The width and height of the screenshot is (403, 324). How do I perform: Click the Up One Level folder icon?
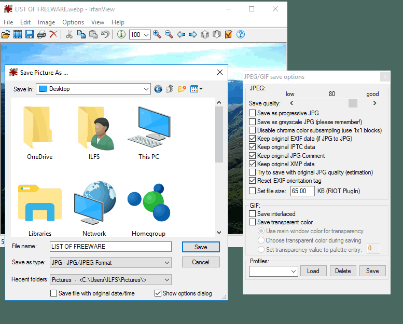(x=170, y=89)
